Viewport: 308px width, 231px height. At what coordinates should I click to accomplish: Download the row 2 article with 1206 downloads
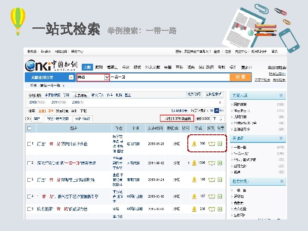click(194, 163)
